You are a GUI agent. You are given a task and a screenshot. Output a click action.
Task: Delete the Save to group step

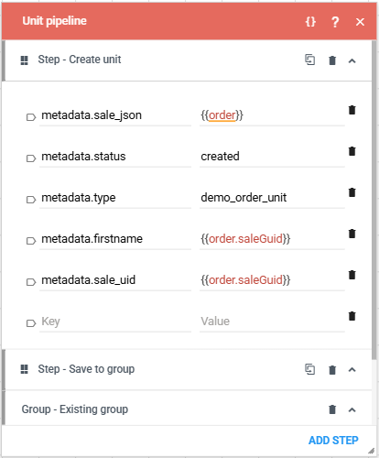pyautogui.click(x=332, y=370)
